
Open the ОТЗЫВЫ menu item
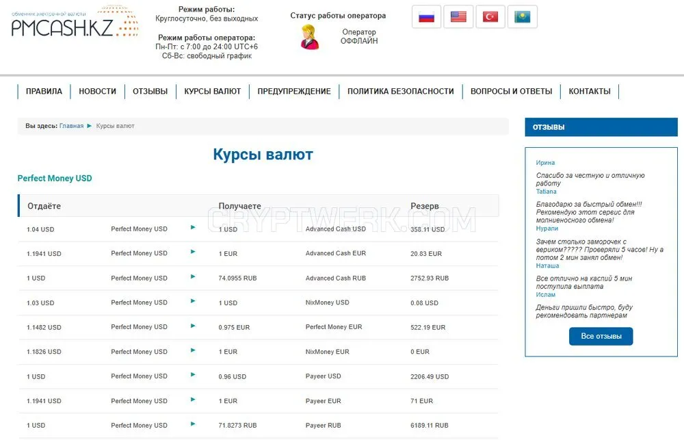(x=150, y=91)
